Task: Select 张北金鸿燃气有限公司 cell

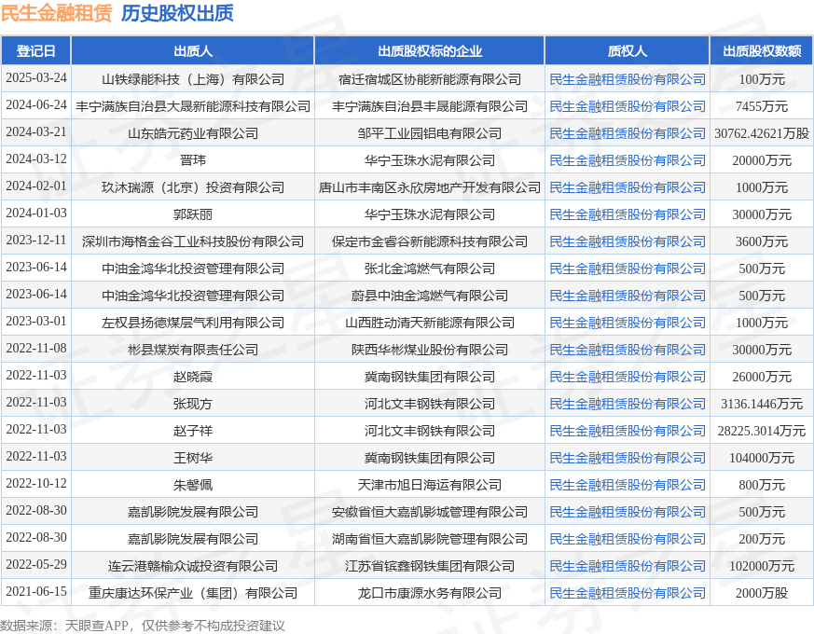Action: tap(429, 269)
